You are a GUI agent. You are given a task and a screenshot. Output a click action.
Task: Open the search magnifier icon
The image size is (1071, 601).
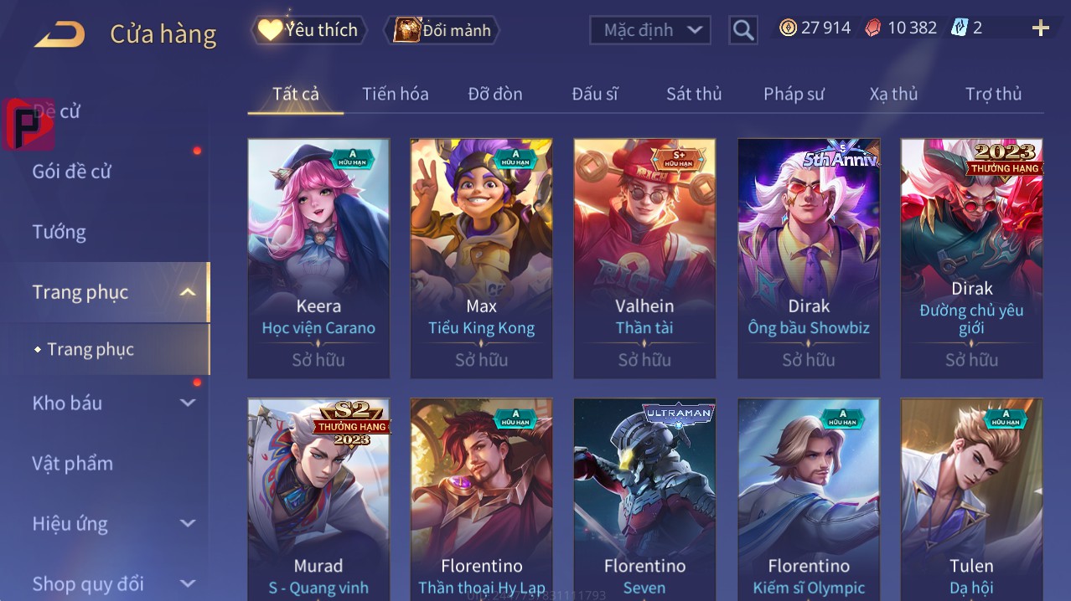click(x=742, y=30)
